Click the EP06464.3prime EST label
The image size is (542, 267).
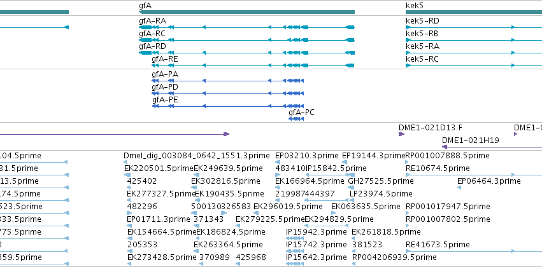tap(489, 181)
